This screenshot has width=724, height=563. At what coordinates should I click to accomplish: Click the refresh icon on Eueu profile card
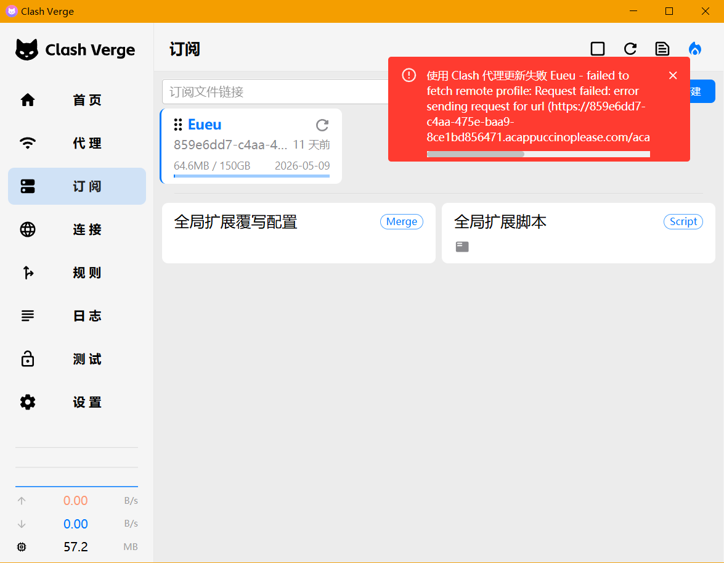pyautogui.click(x=322, y=125)
